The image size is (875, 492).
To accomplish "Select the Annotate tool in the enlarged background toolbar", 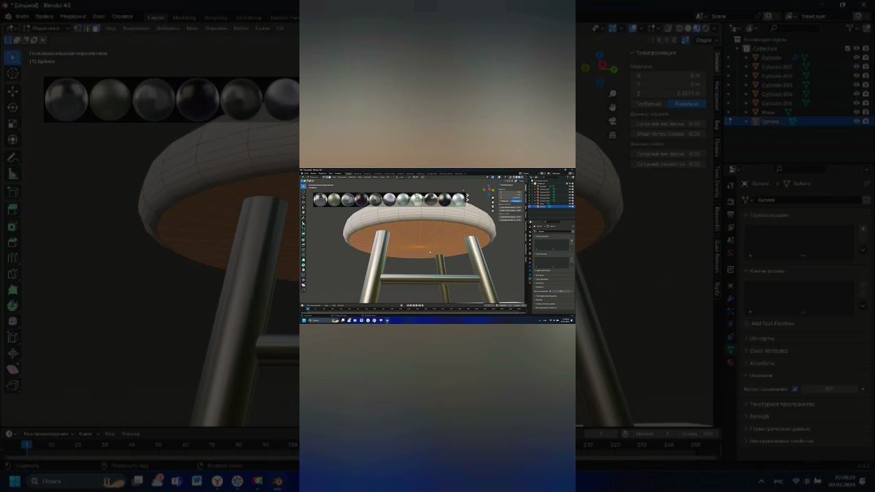I will pyautogui.click(x=13, y=157).
